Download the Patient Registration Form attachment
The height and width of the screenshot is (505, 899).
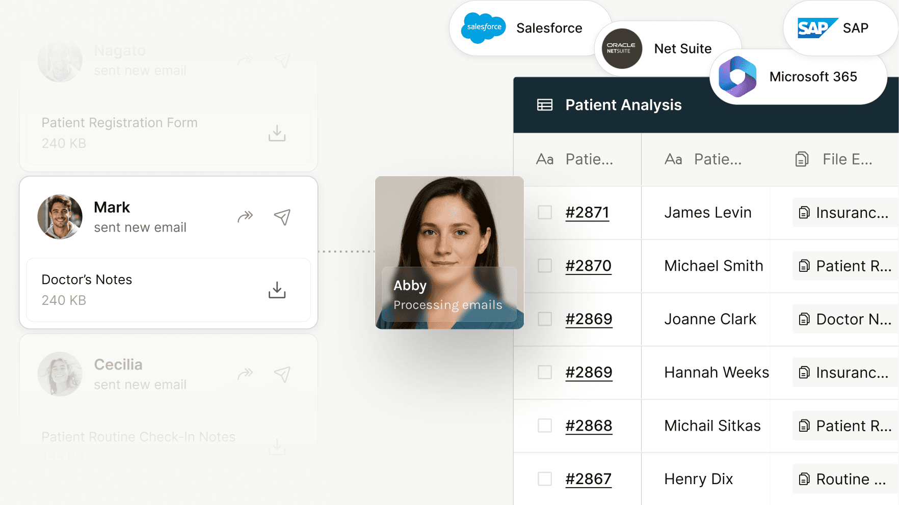click(x=277, y=133)
